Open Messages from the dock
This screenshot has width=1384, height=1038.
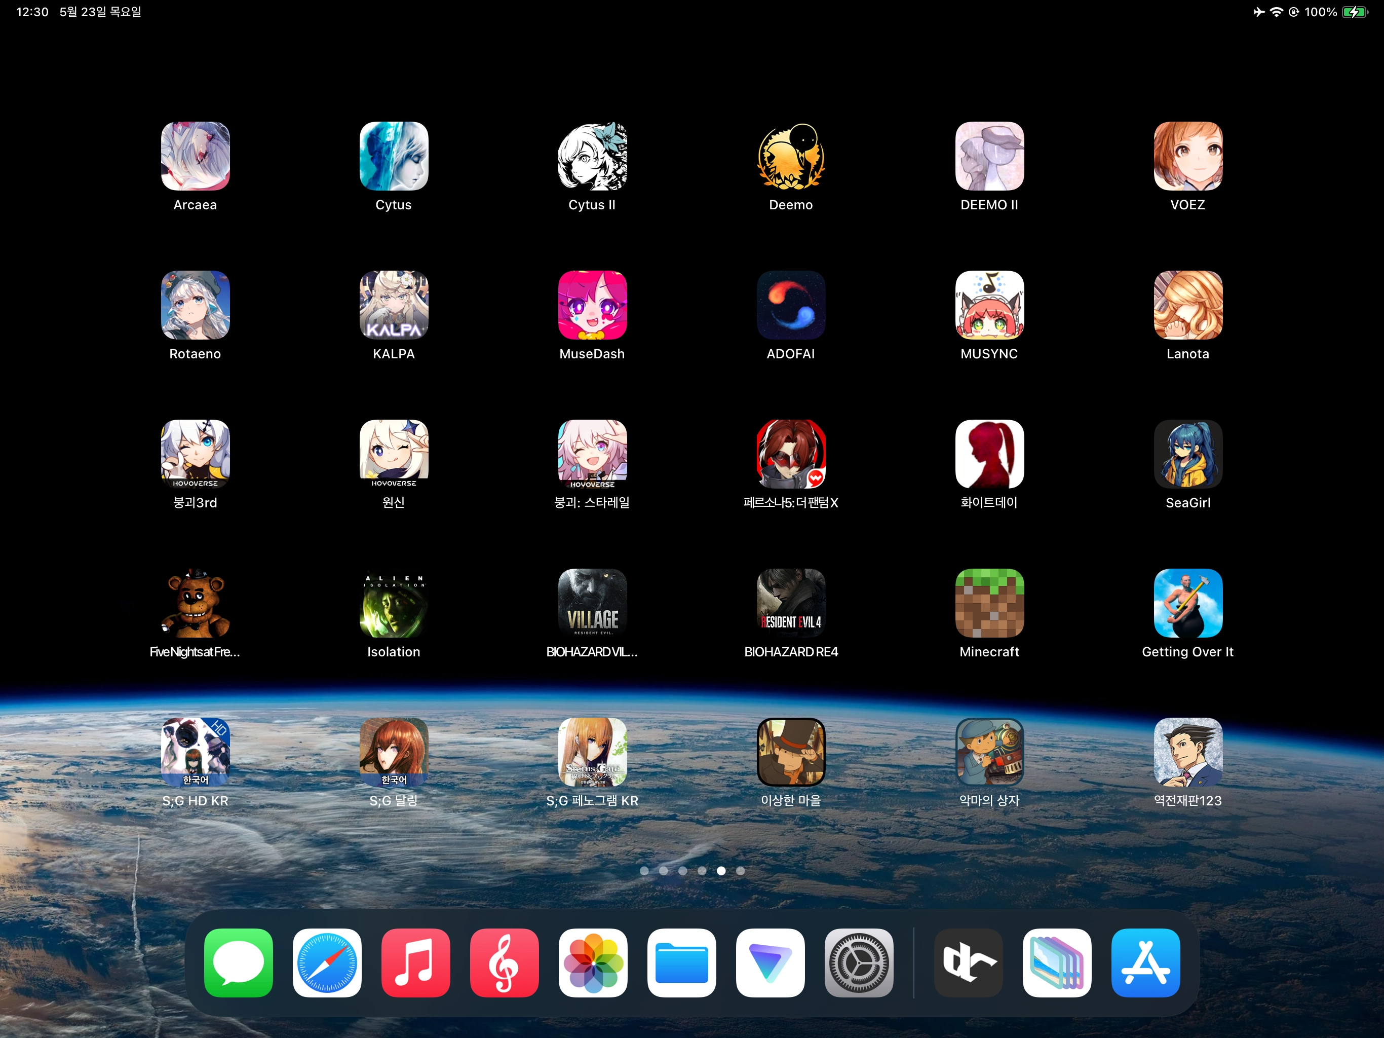click(239, 963)
